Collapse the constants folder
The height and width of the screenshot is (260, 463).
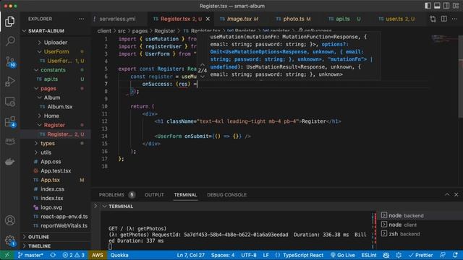[53, 70]
